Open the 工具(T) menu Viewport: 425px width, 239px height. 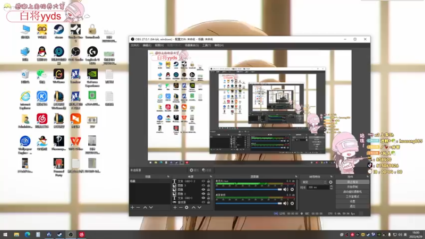click(x=207, y=45)
